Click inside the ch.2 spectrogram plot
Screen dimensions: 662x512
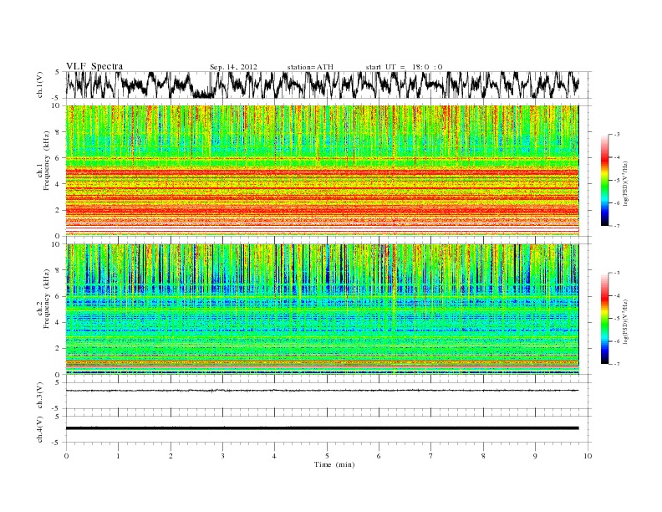(323, 310)
